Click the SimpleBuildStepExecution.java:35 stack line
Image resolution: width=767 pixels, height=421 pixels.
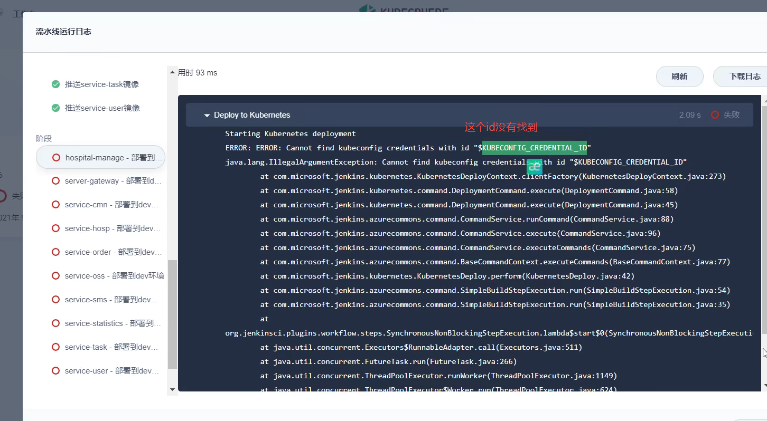coord(495,305)
